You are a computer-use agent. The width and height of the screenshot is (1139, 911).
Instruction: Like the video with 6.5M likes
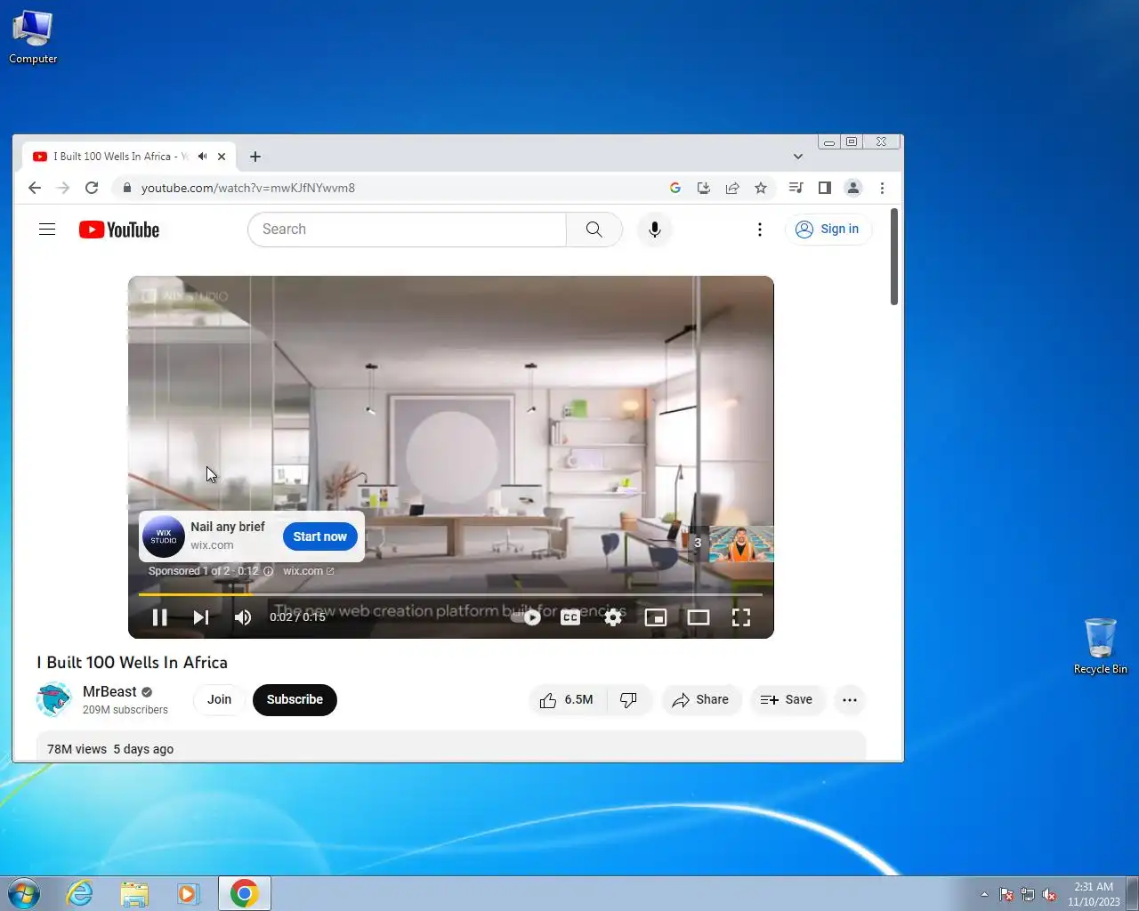point(567,700)
